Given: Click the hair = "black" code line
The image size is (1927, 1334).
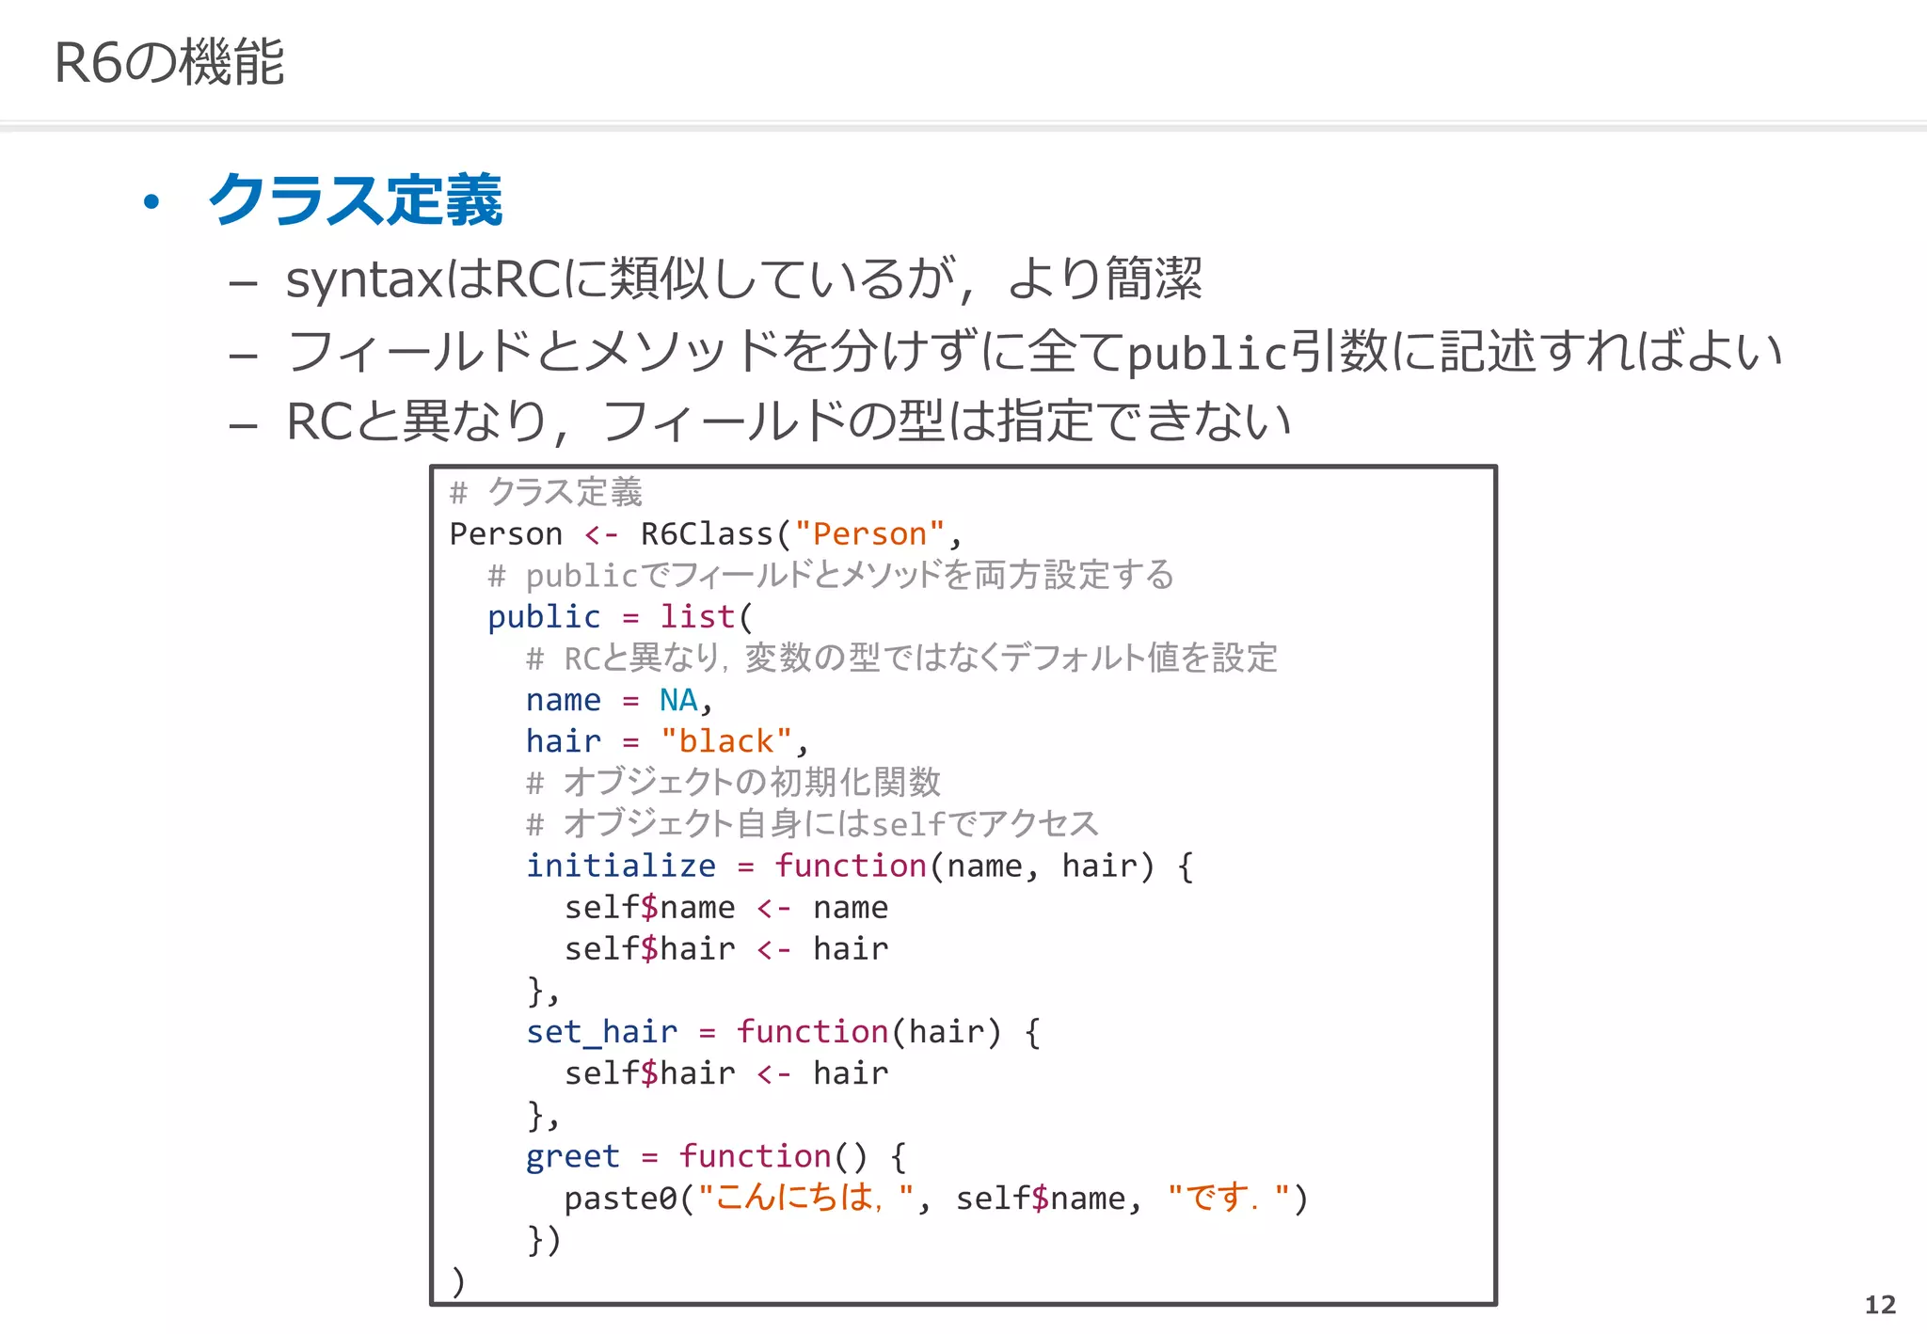Looking at the screenshot, I should [x=666, y=741].
